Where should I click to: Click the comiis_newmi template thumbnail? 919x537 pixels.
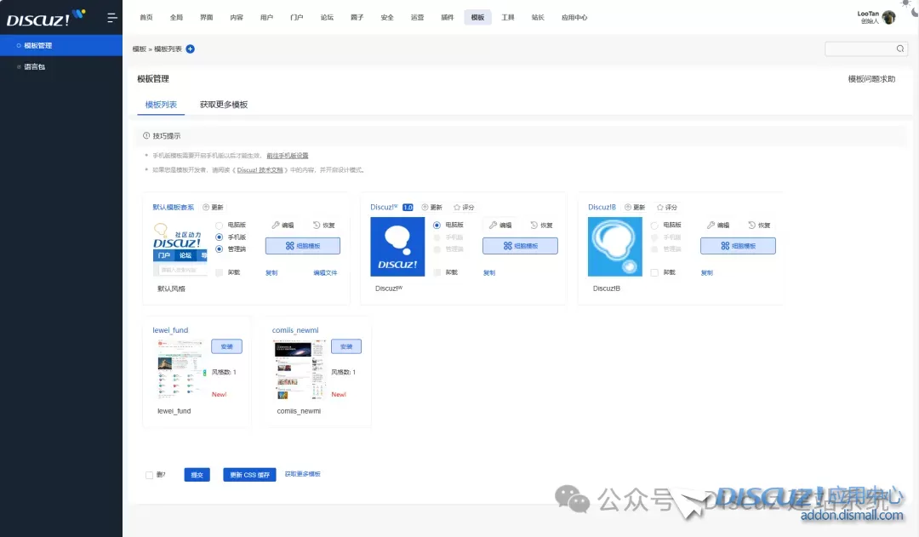coord(298,369)
